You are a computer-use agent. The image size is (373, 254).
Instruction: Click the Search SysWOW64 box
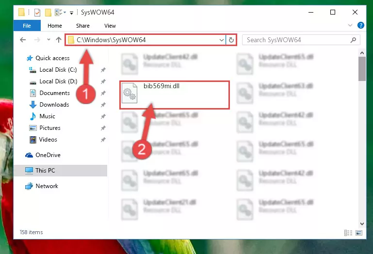301,40
